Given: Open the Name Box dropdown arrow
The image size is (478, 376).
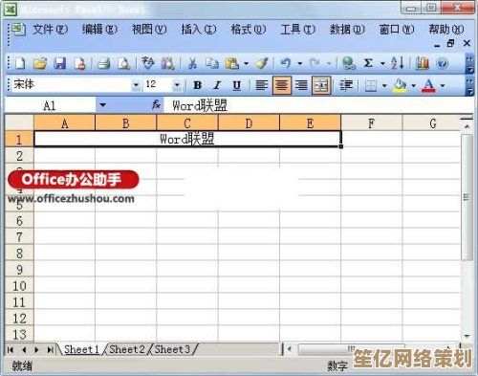Looking at the screenshot, I should [x=102, y=104].
